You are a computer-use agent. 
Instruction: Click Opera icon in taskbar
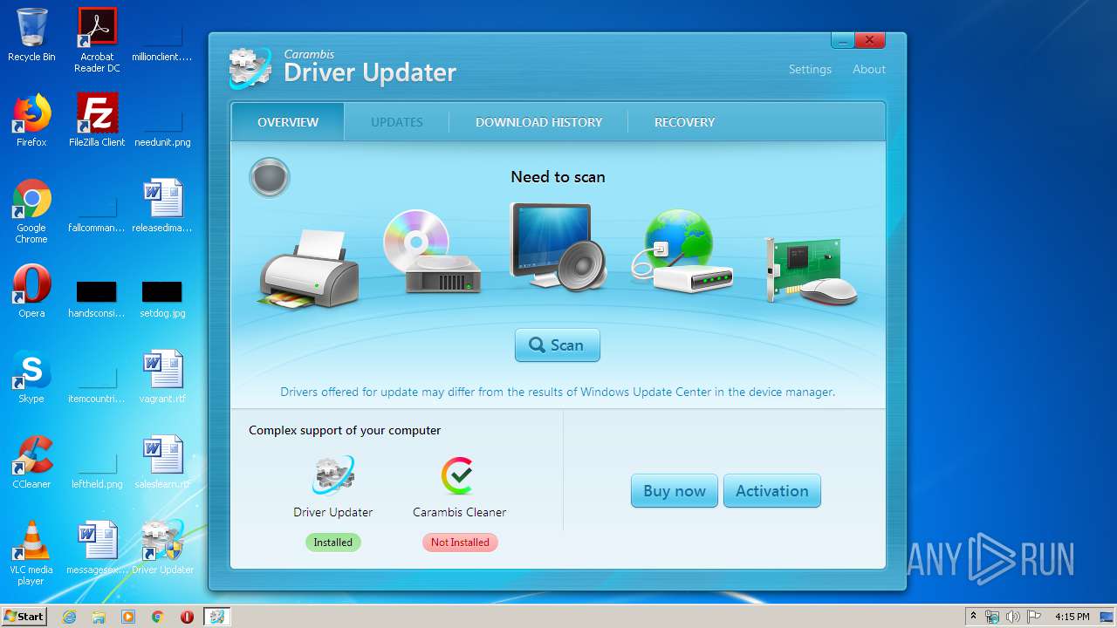coord(187,617)
